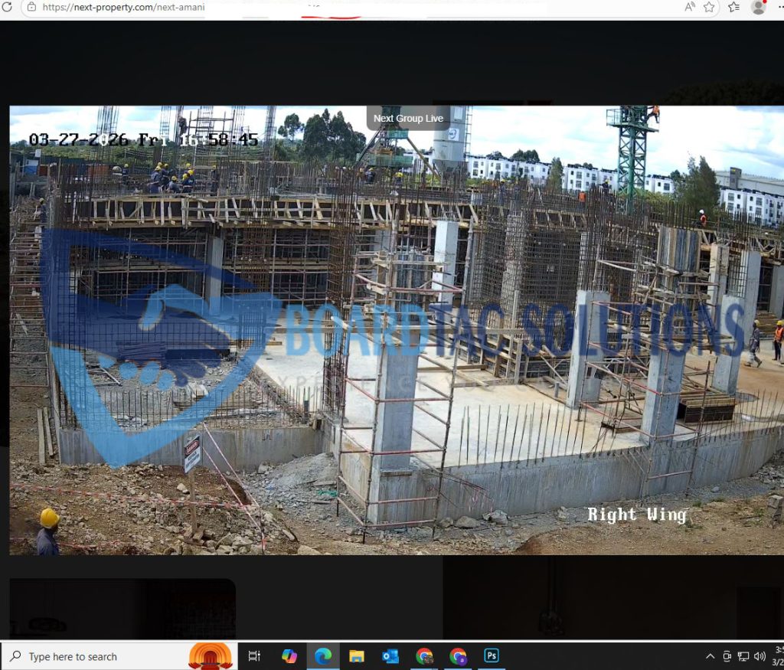Add this page to favorites with star icon
This screenshot has width=784, height=670.
pyautogui.click(x=710, y=7)
